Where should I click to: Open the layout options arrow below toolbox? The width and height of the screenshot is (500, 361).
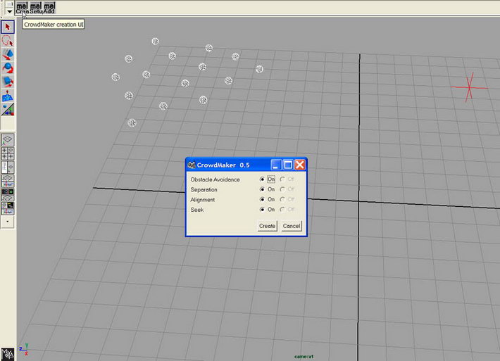point(8,220)
